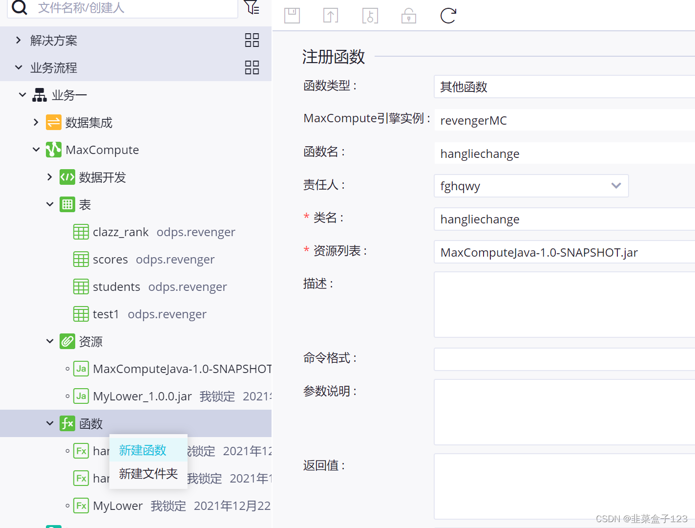Click the refresh icon in toolbar
Screen dimensions: 695x528
[448, 16]
